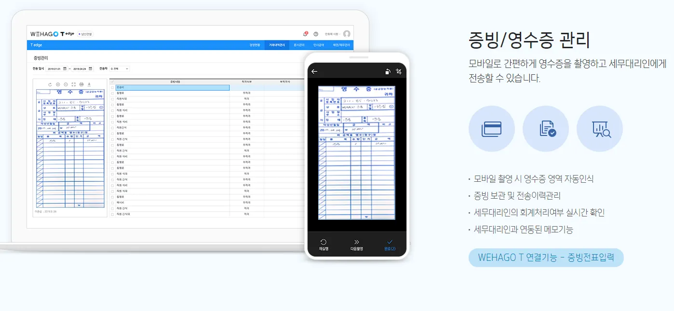Screen dimensions: 674x311
Task: Click the 남산건설 company selector chip
Action: [x=85, y=34]
